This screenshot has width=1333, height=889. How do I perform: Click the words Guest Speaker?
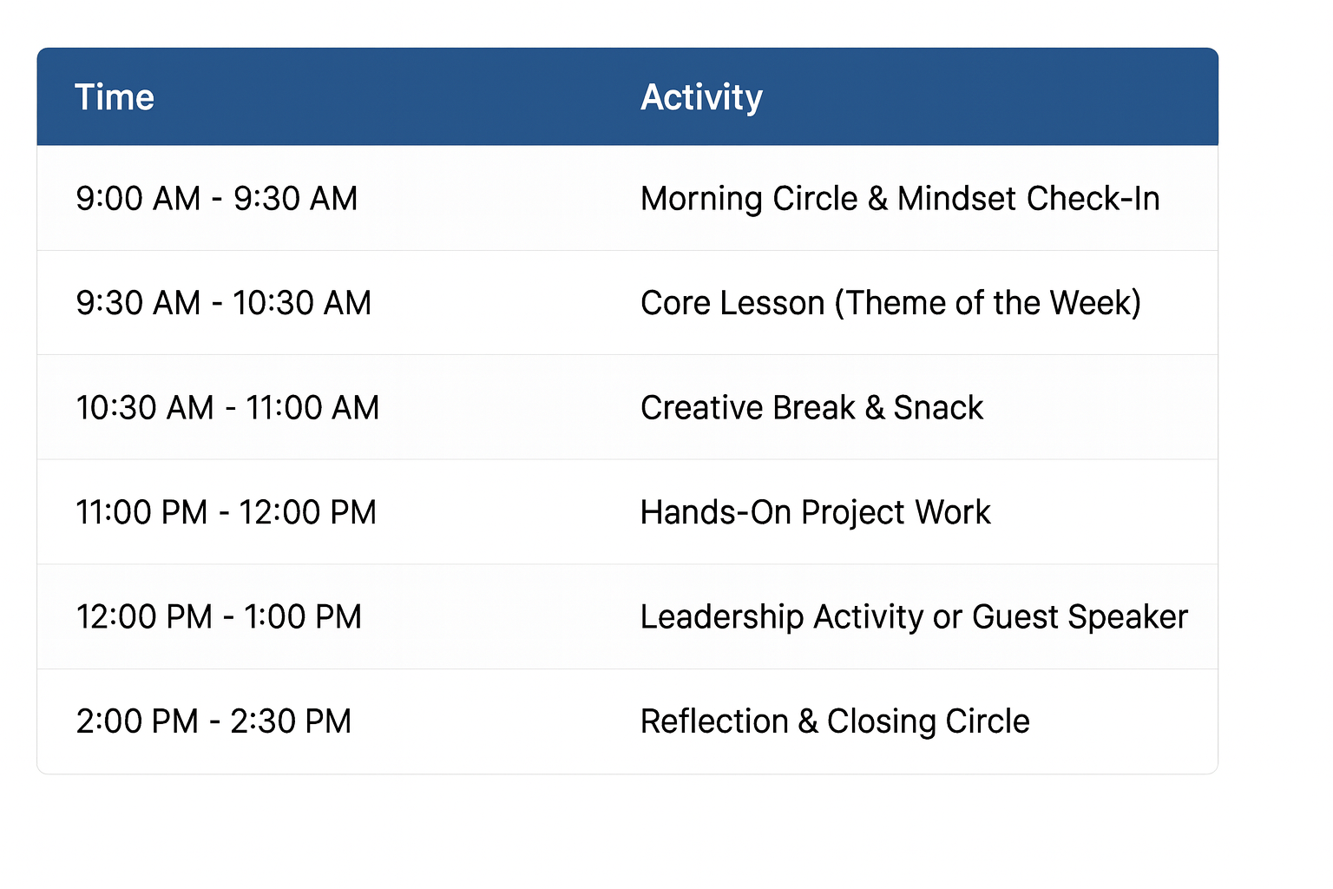coord(1080,617)
